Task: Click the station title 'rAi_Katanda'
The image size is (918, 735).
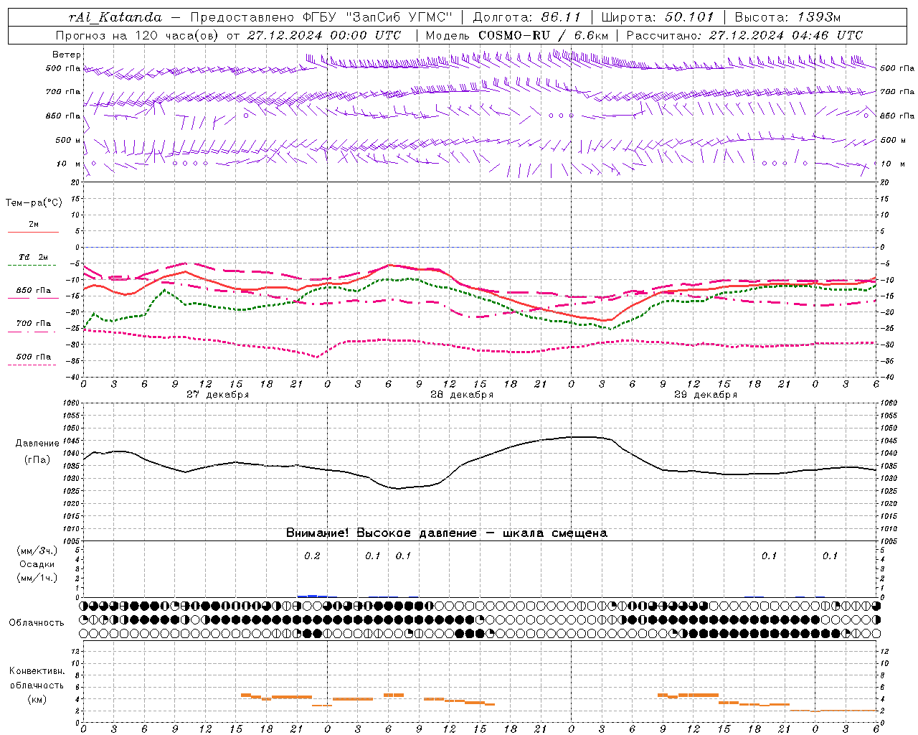Action: (x=115, y=17)
